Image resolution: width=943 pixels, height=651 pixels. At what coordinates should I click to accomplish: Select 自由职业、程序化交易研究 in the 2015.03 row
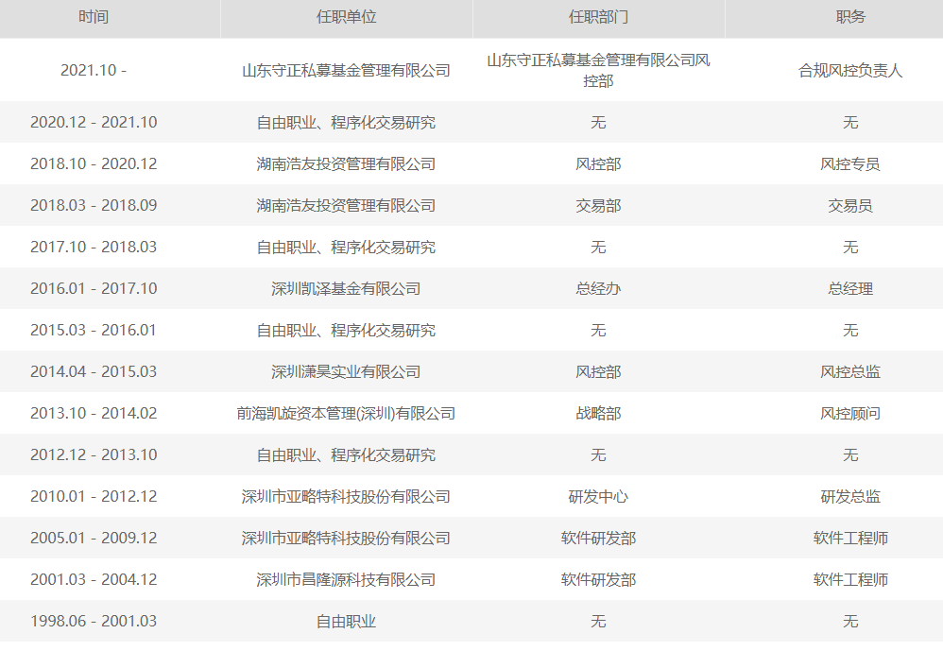(346, 330)
